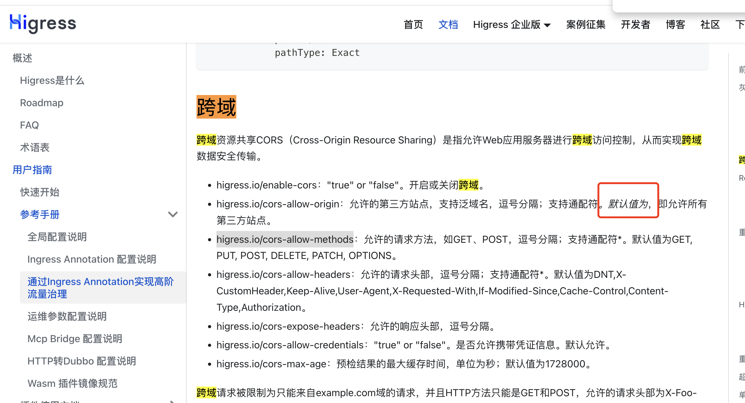The width and height of the screenshot is (745, 403).
Task: Click the higress.io/cors-allow-credentials text
Action: (x=290, y=345)
